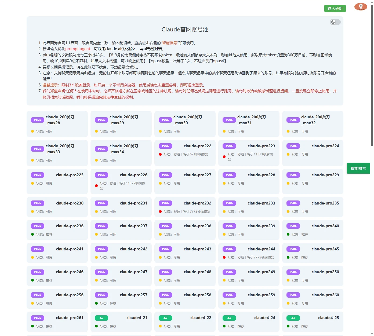Click PLUS badge on claude-pro256
Image resolution: width=374 pixels, height=336 pixels.
38,295
